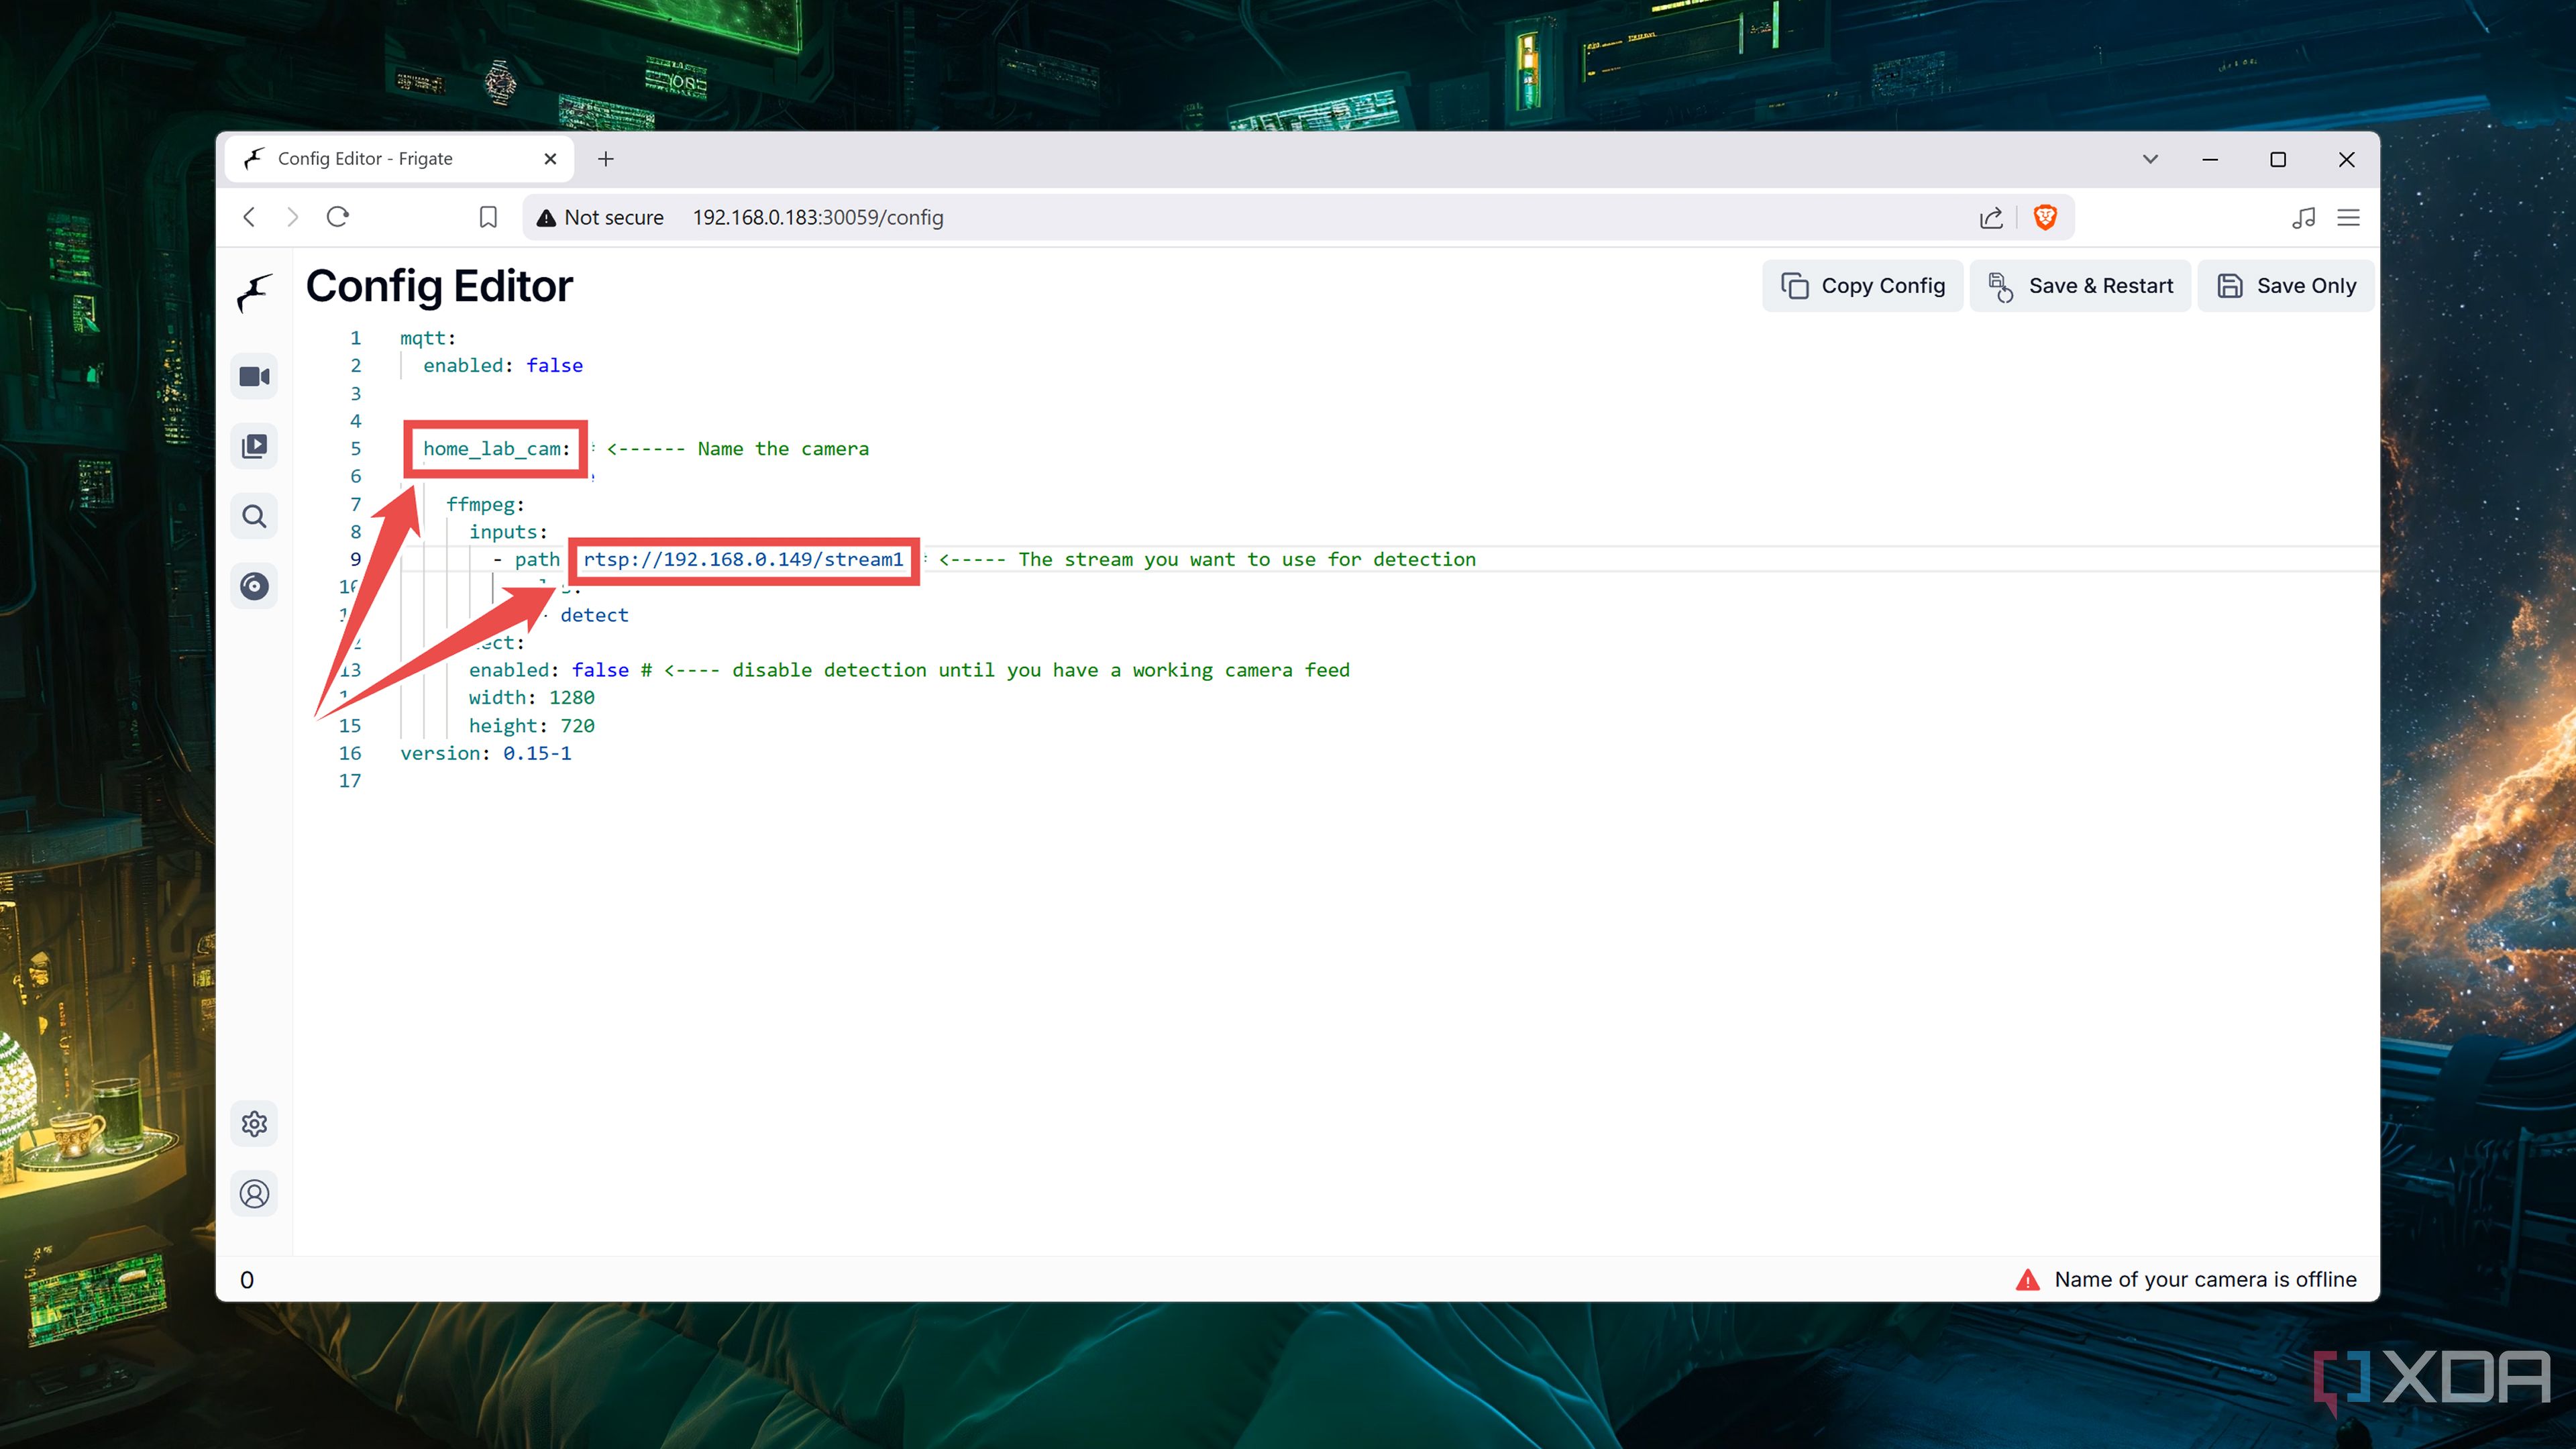Open the Explore search icon in sidebar
The height and width of the screenshot is (1449, 2576).
254,516
